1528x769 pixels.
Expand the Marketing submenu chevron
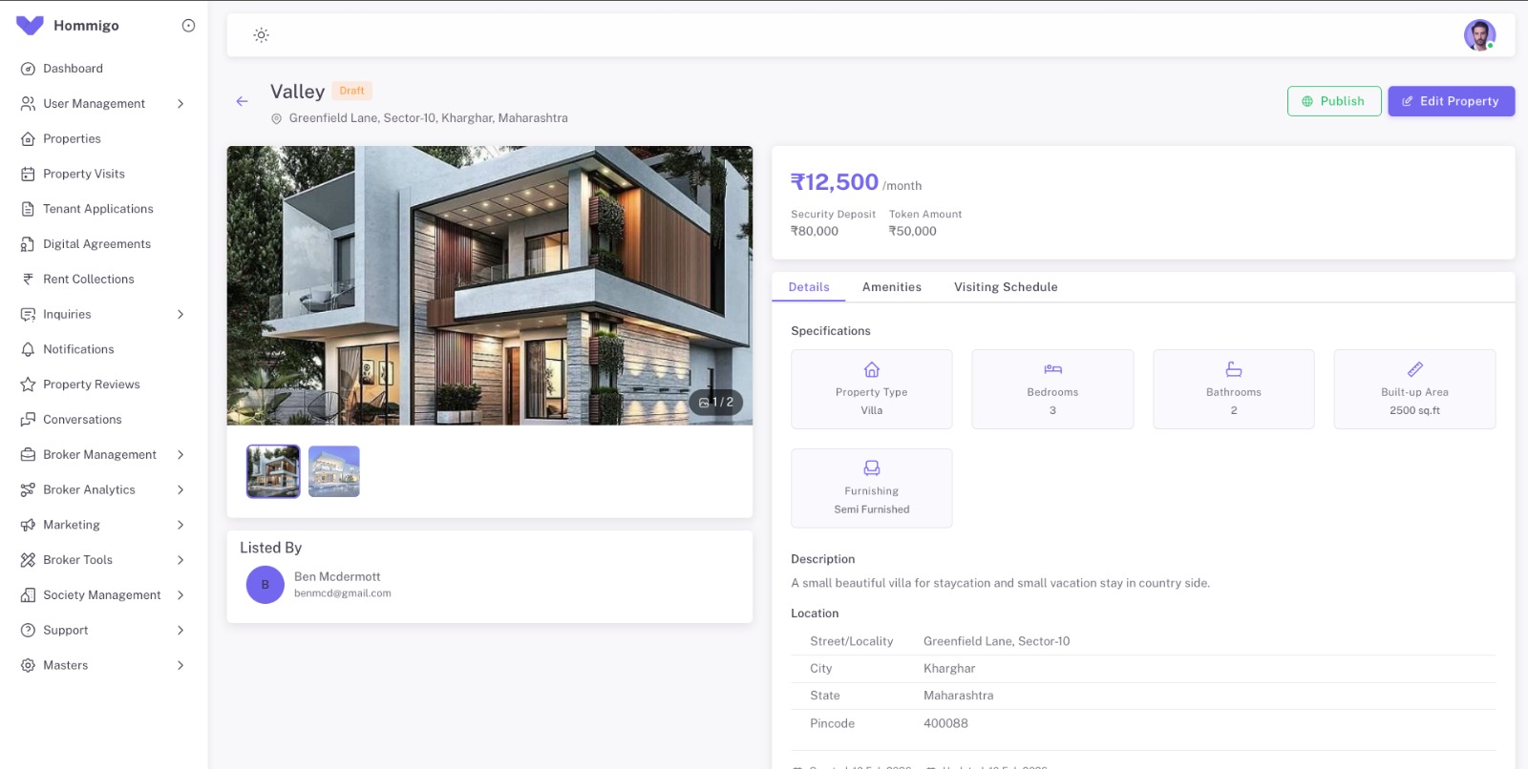[180, 525]
